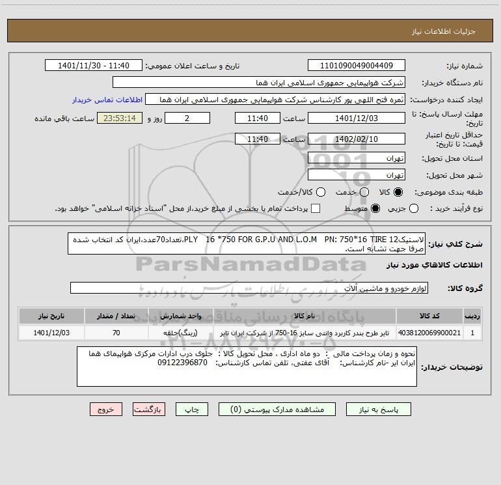
Task: Select the کالا/خدمت radio button
Action: click(321, 192)
